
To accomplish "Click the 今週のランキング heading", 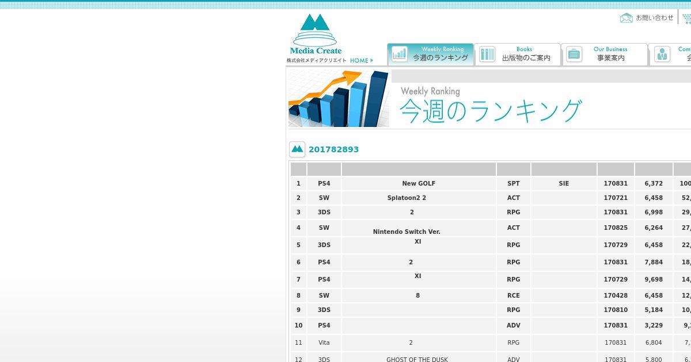I will (490, 110).
